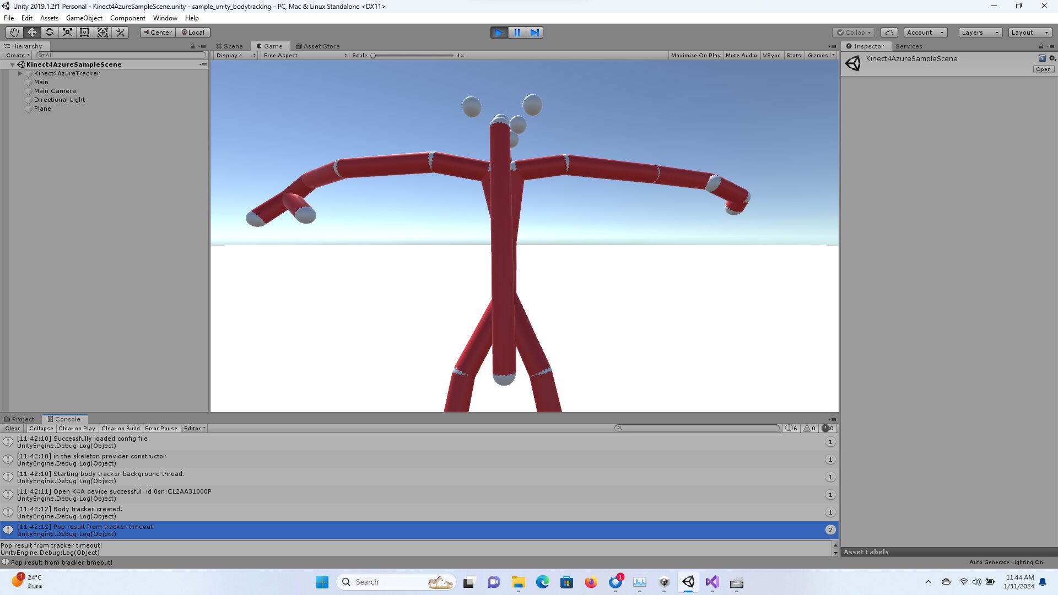The width and height of the screenshot is (1058, 595).
Task: Open Firefox from taskbar
Action: (x=591, y=582)
